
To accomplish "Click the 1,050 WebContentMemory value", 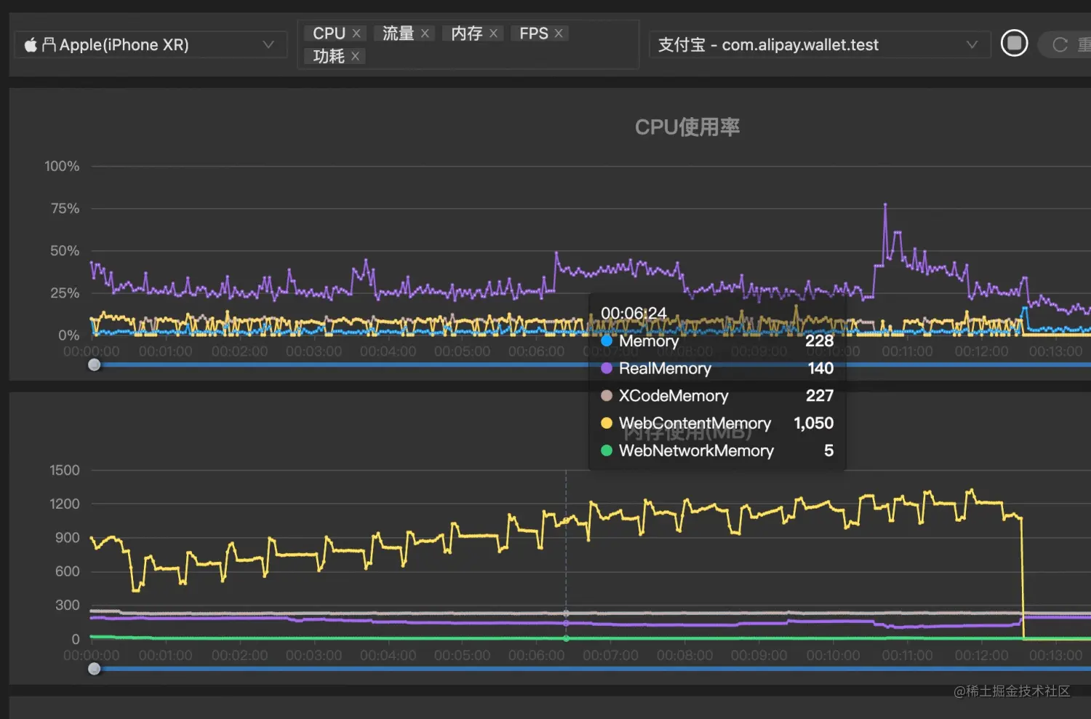I will pyautogui.click(x=814, y=424).
